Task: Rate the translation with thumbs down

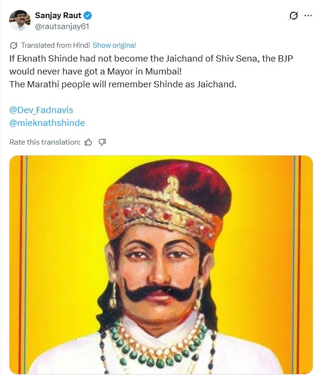Action: (x=102, y=142)
